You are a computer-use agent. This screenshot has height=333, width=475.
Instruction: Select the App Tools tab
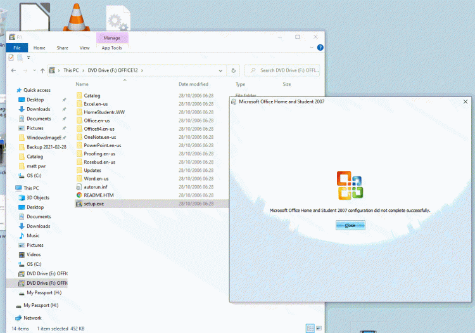[111, 48]
